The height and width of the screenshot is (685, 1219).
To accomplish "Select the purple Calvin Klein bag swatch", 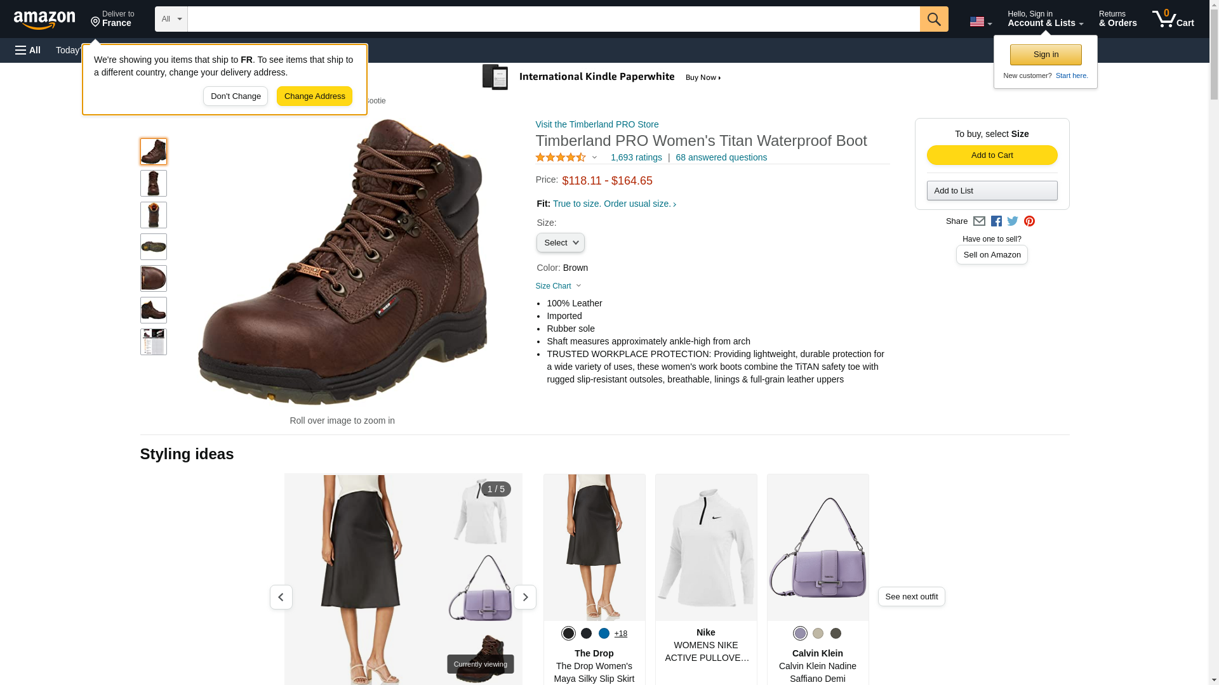I will [x=800, y=634].
